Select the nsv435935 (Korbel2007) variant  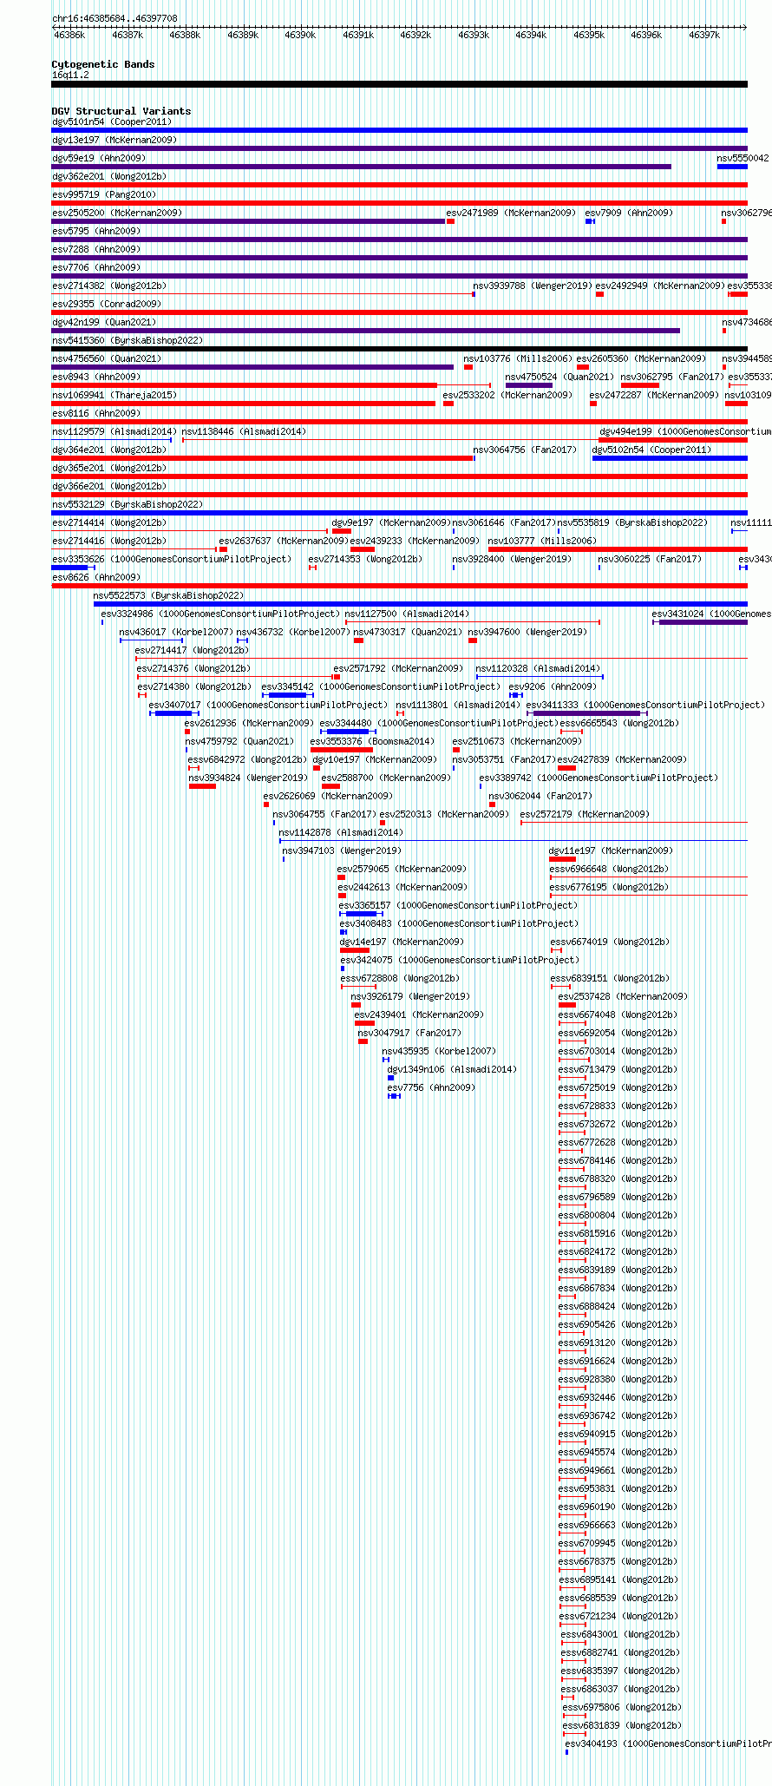(x=439, y=1051)
